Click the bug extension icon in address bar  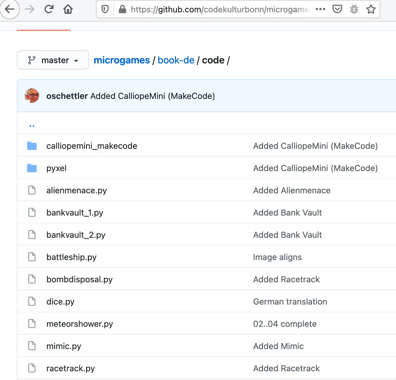(x=354, y=9)
